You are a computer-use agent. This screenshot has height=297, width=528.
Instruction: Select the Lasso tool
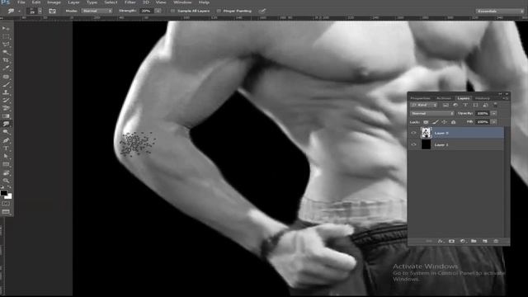coord(6,45)
